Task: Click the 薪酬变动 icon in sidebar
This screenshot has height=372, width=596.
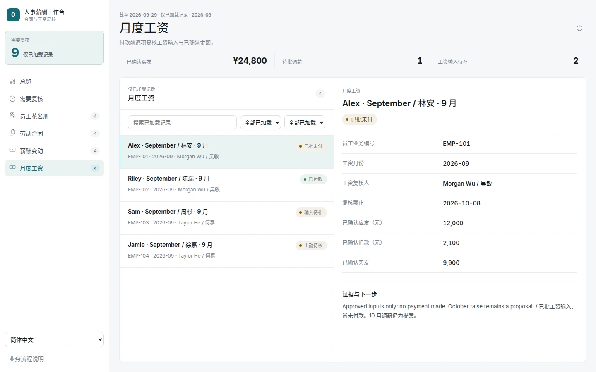Action: click(x=12, y=150)
